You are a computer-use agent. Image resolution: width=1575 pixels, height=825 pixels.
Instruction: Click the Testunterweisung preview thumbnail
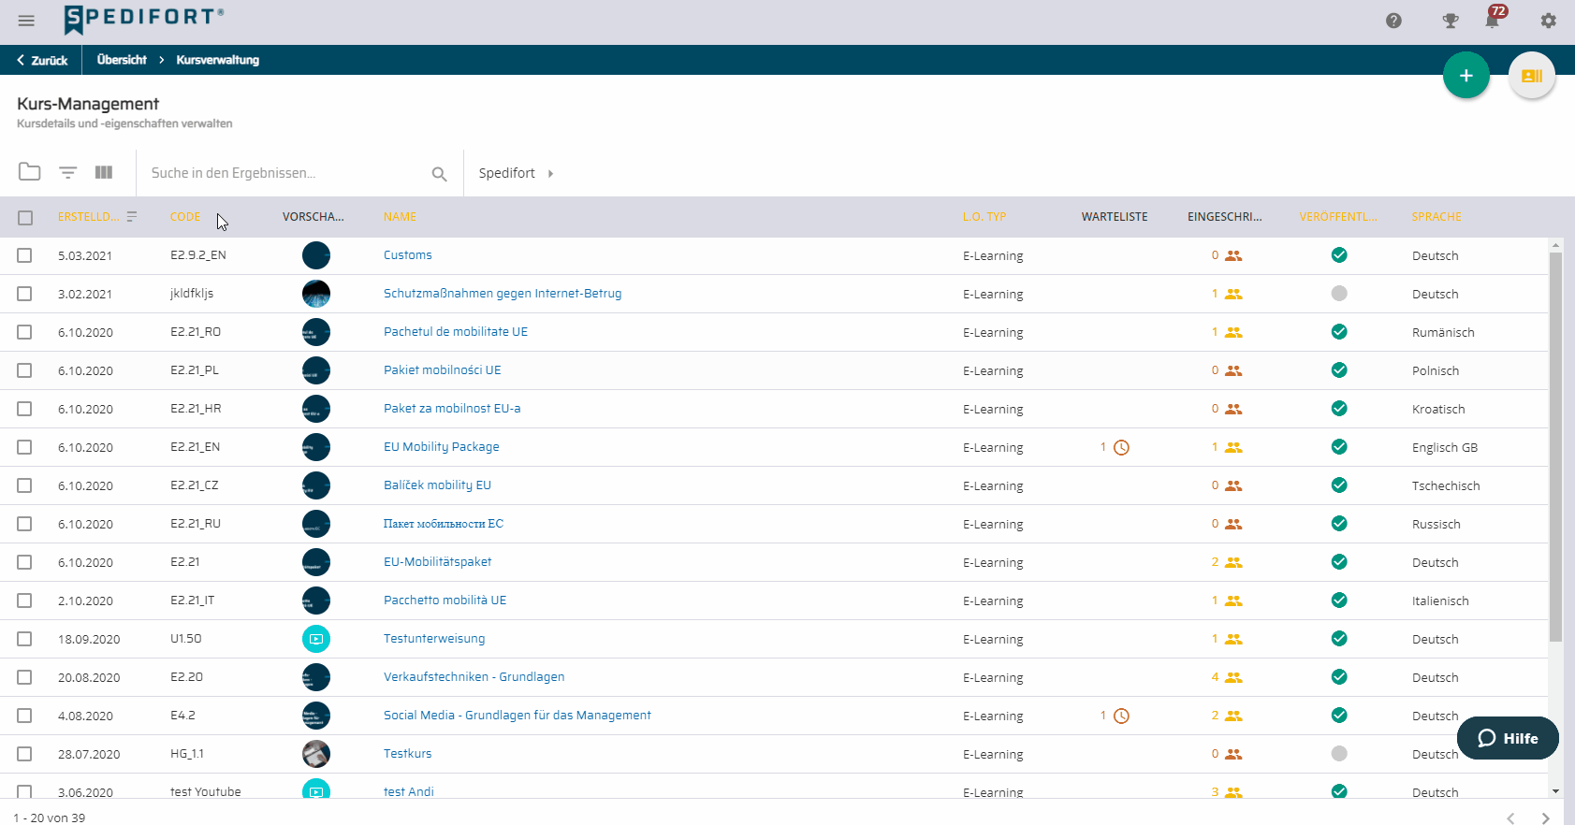(316, 639)
